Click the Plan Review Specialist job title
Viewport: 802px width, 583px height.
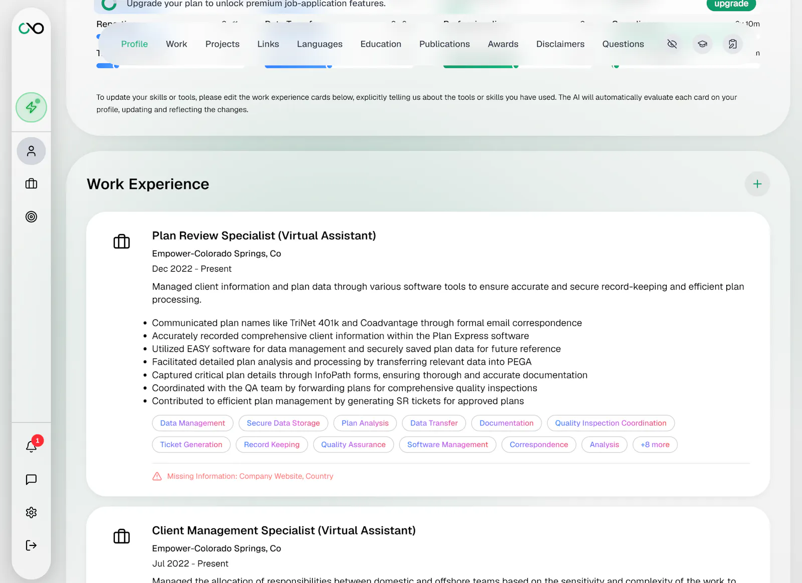coord(264,236)
